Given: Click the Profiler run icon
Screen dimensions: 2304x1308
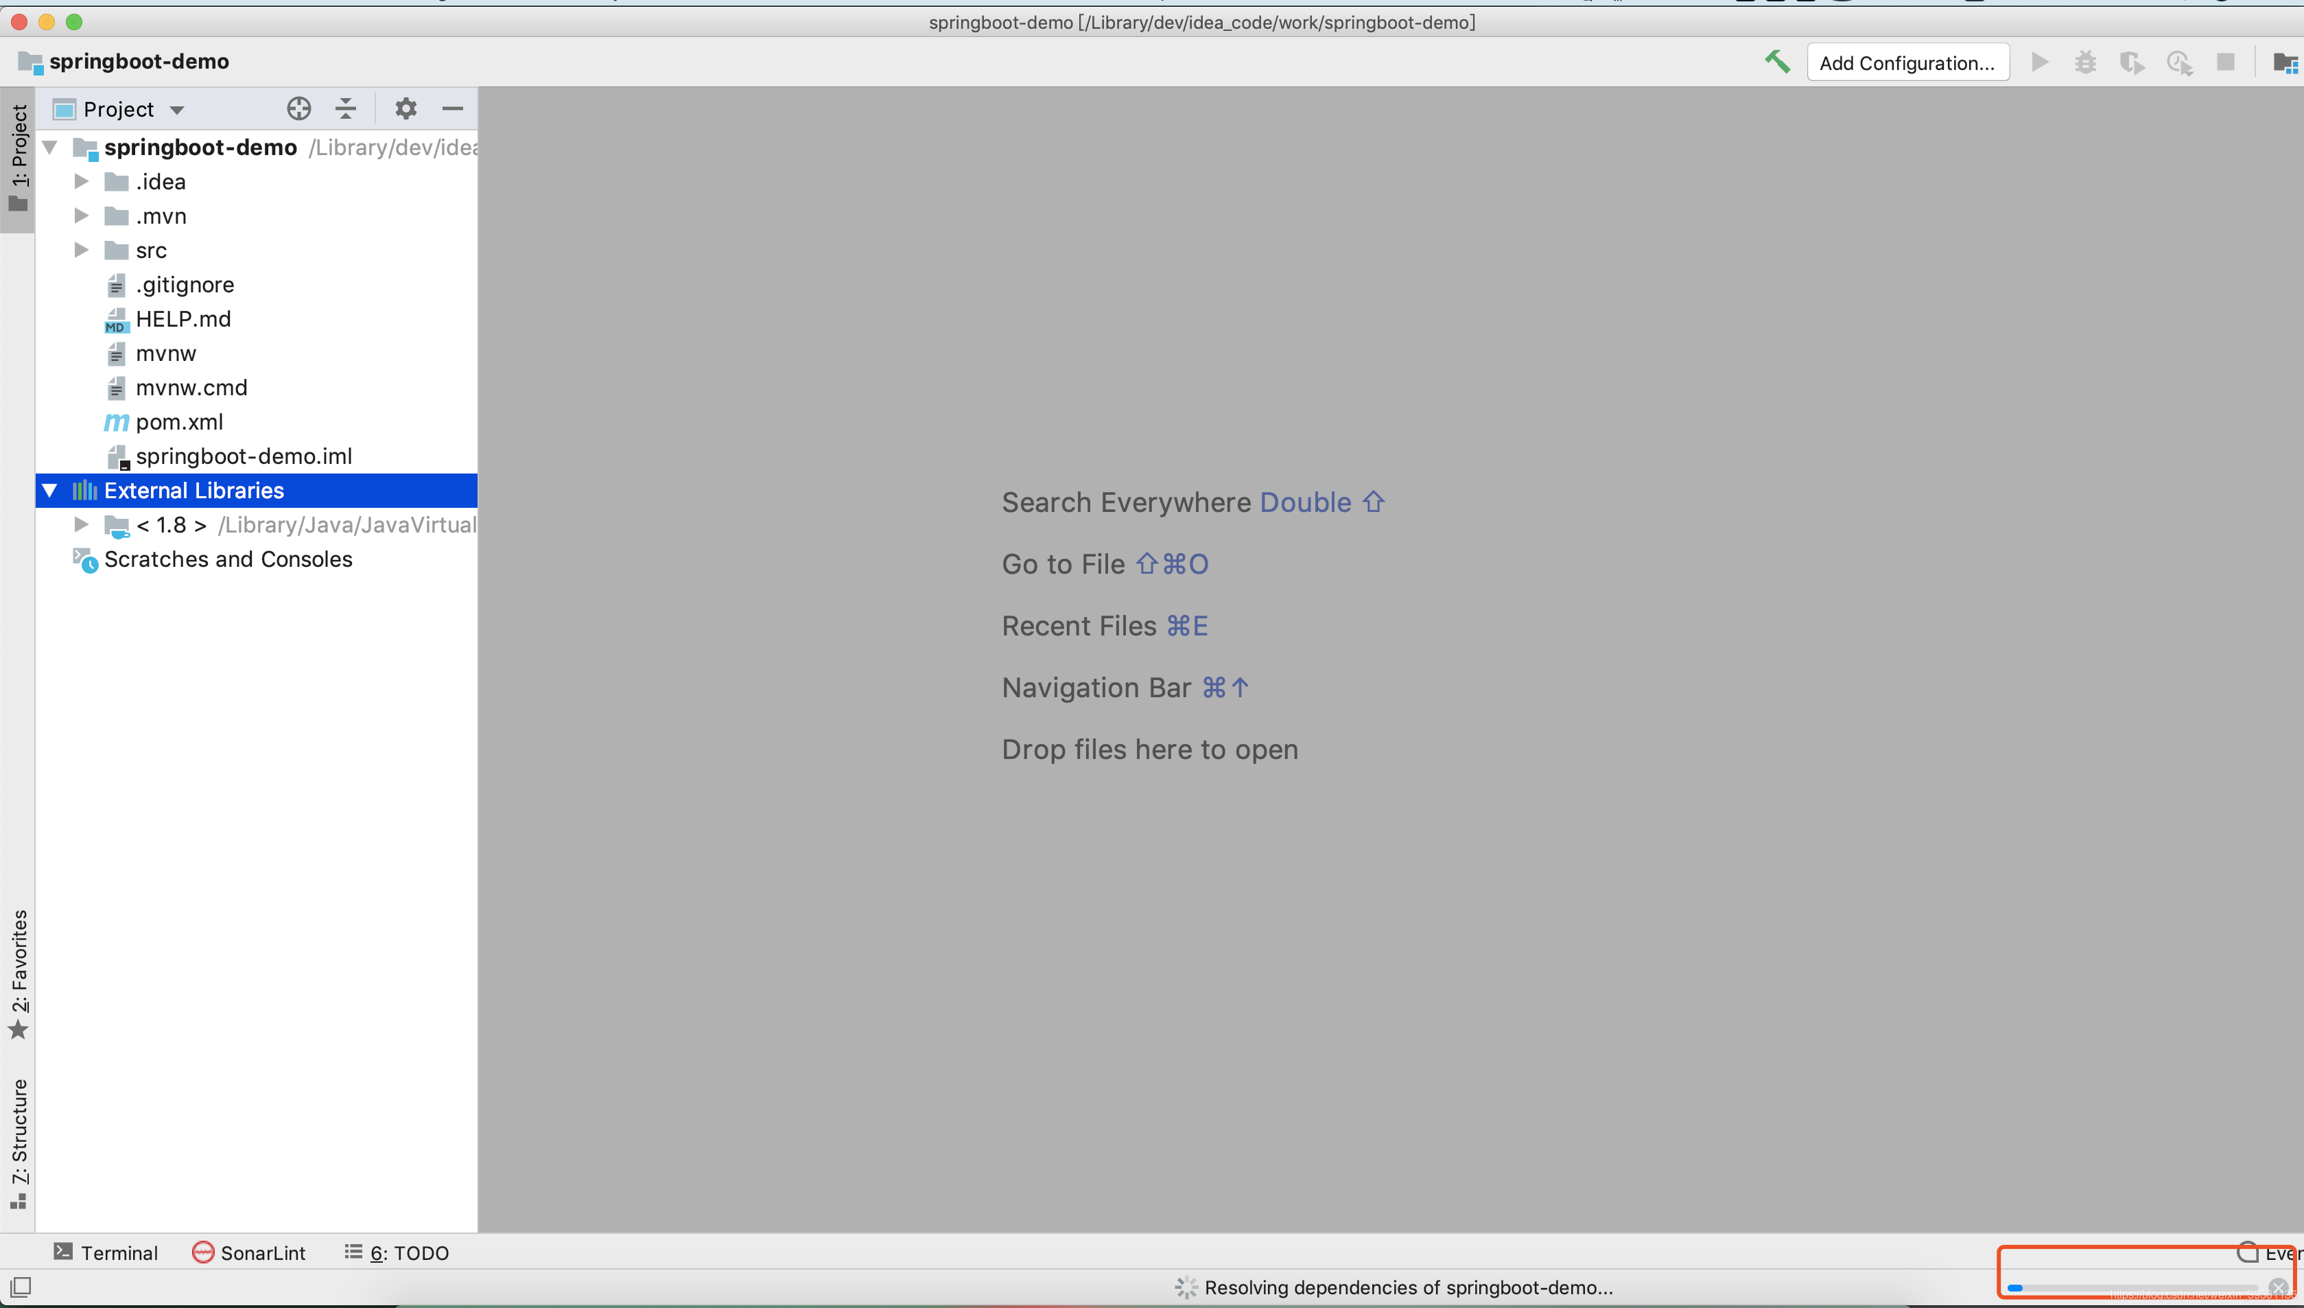Looking at the screenshot, I should click(x=2180, y=63).
